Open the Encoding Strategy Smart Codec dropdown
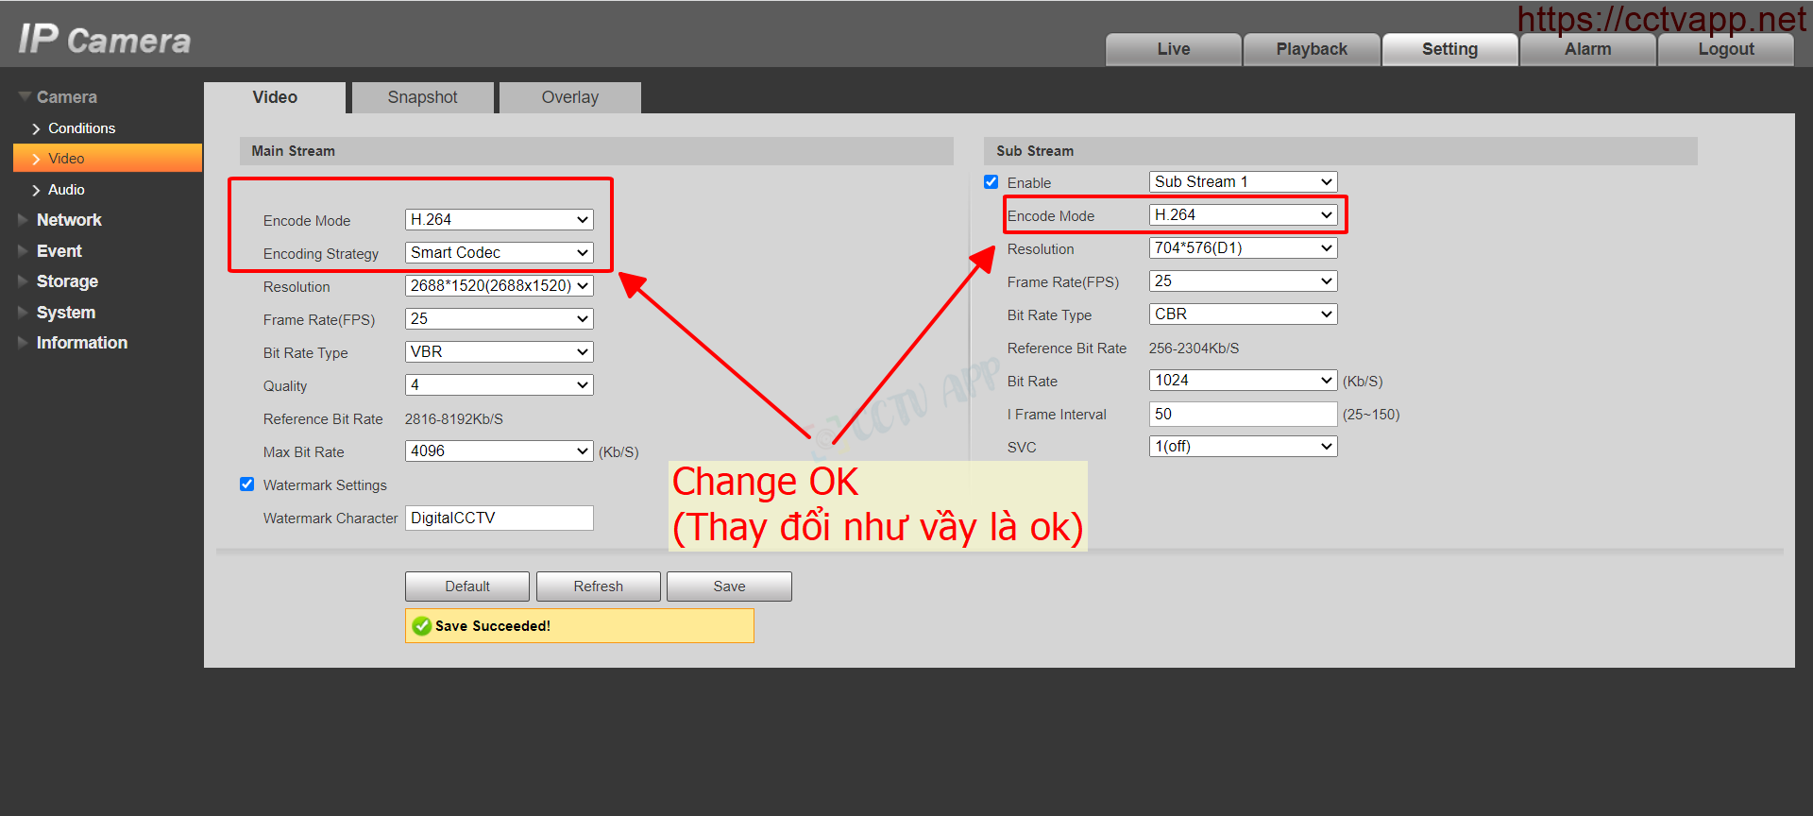The height and width of the screenshot is (816, 1813). [499, 253]
